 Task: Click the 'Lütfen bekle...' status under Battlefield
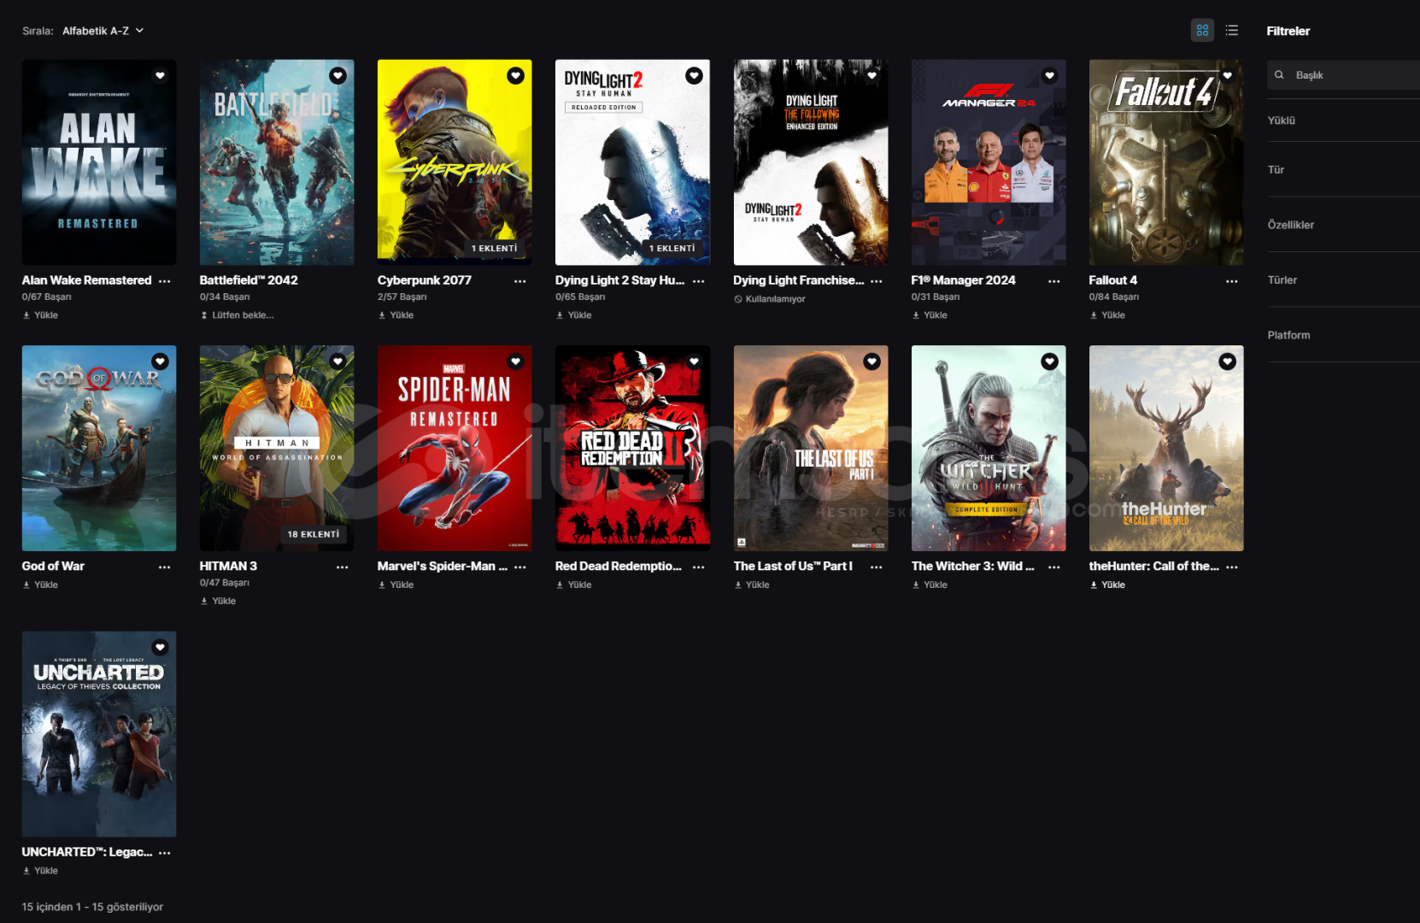pyautogui.click(x=237, y=315)
